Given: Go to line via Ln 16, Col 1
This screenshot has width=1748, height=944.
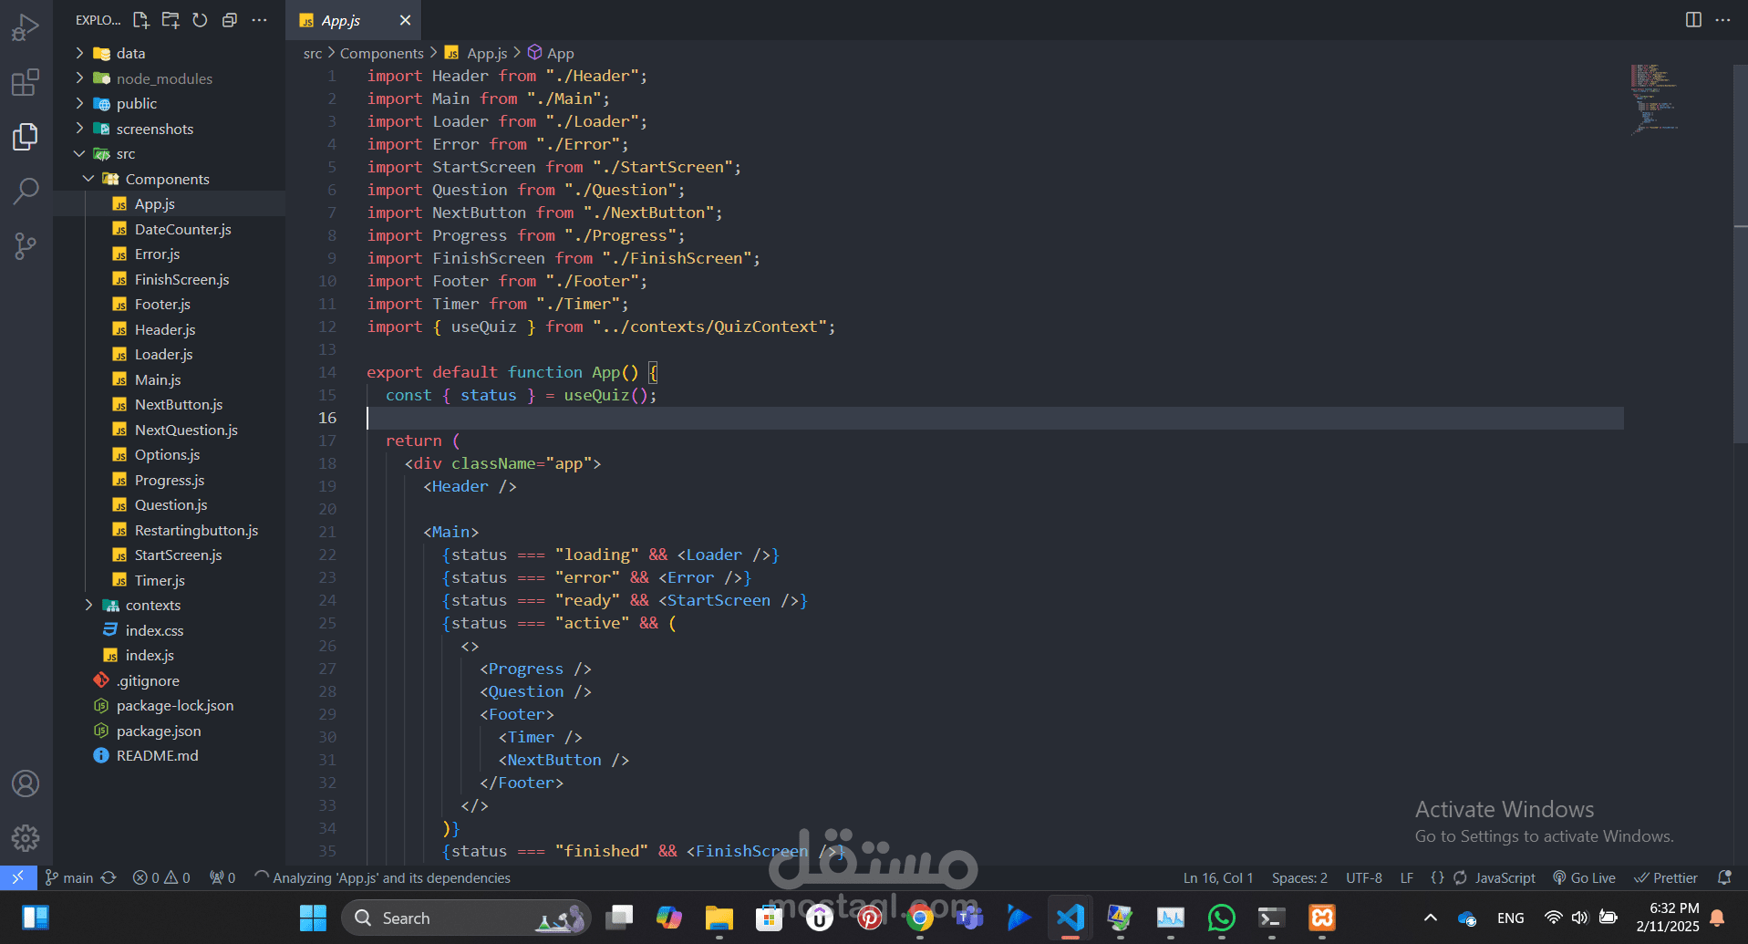Looking at the screenshot, I should (x=1218, y=877).
